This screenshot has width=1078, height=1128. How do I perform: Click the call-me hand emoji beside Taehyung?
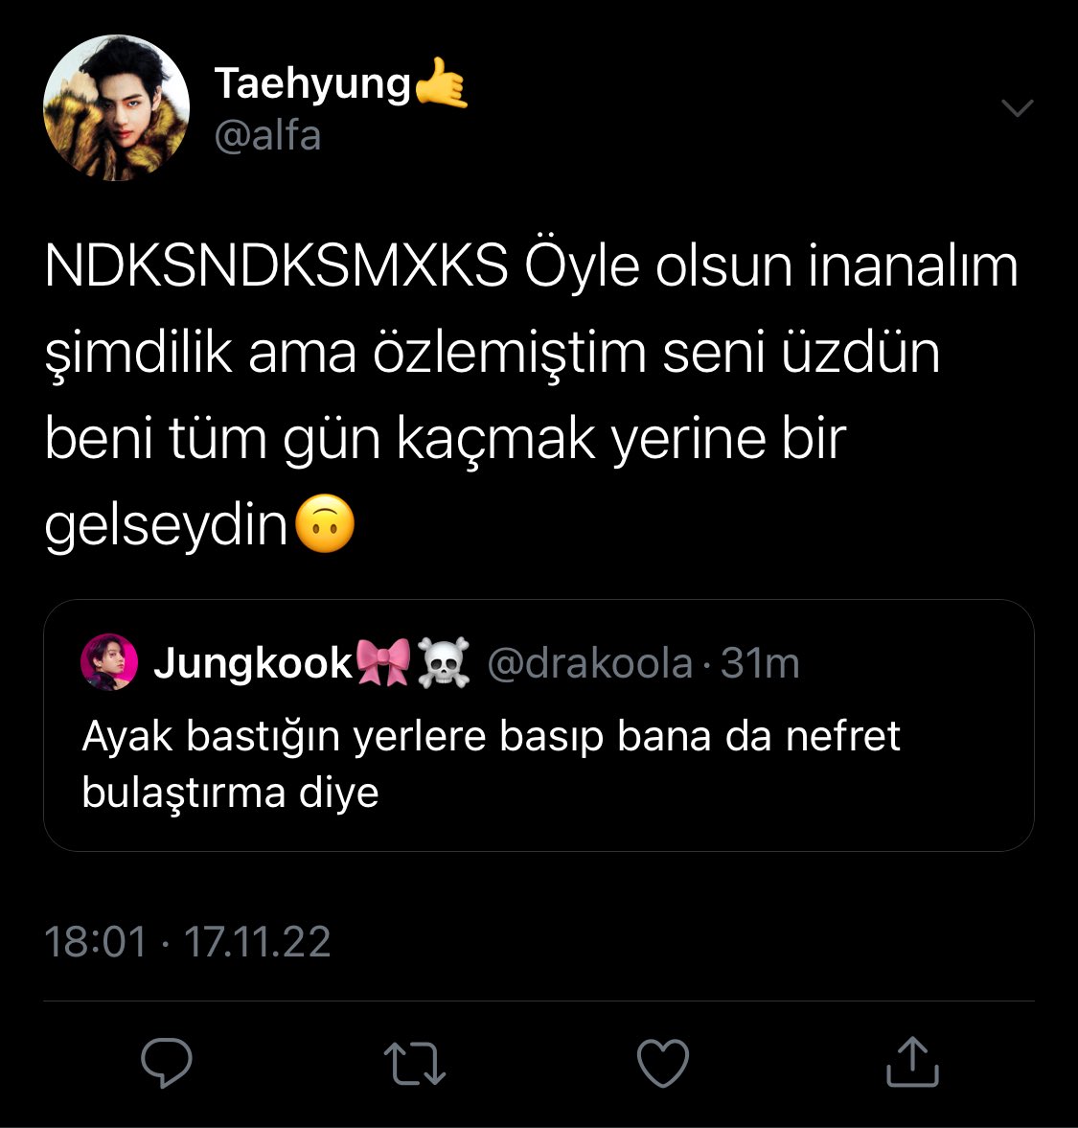[441, 82]
